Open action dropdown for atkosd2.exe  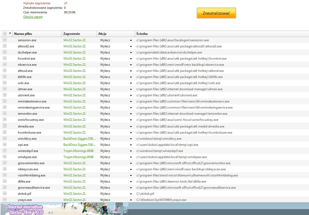[131, 47]
